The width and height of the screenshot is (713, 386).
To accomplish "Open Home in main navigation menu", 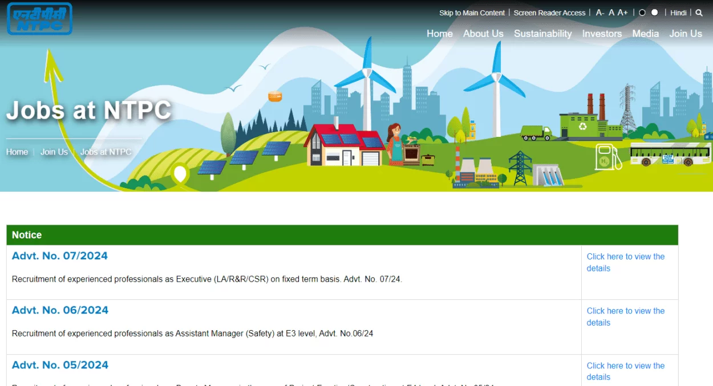I will pos(440,34).
